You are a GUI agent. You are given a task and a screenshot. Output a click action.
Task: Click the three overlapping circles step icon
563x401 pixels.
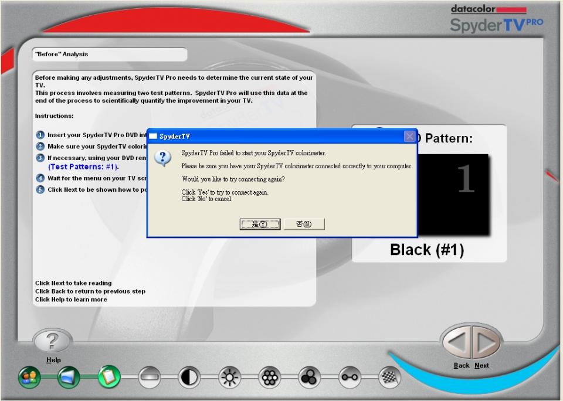[309, 378]
